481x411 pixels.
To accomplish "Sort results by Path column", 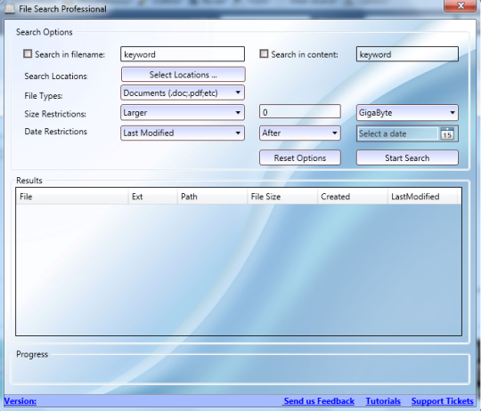I will click(212, 197).
